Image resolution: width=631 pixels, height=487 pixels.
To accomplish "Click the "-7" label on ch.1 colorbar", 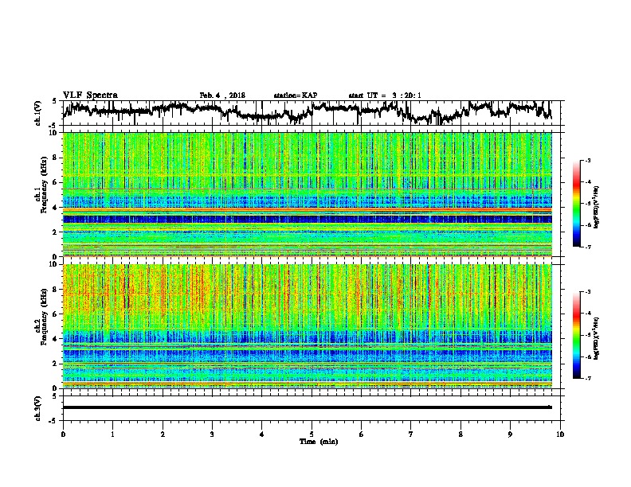I will pyautogui.click(x=587, y=247).
